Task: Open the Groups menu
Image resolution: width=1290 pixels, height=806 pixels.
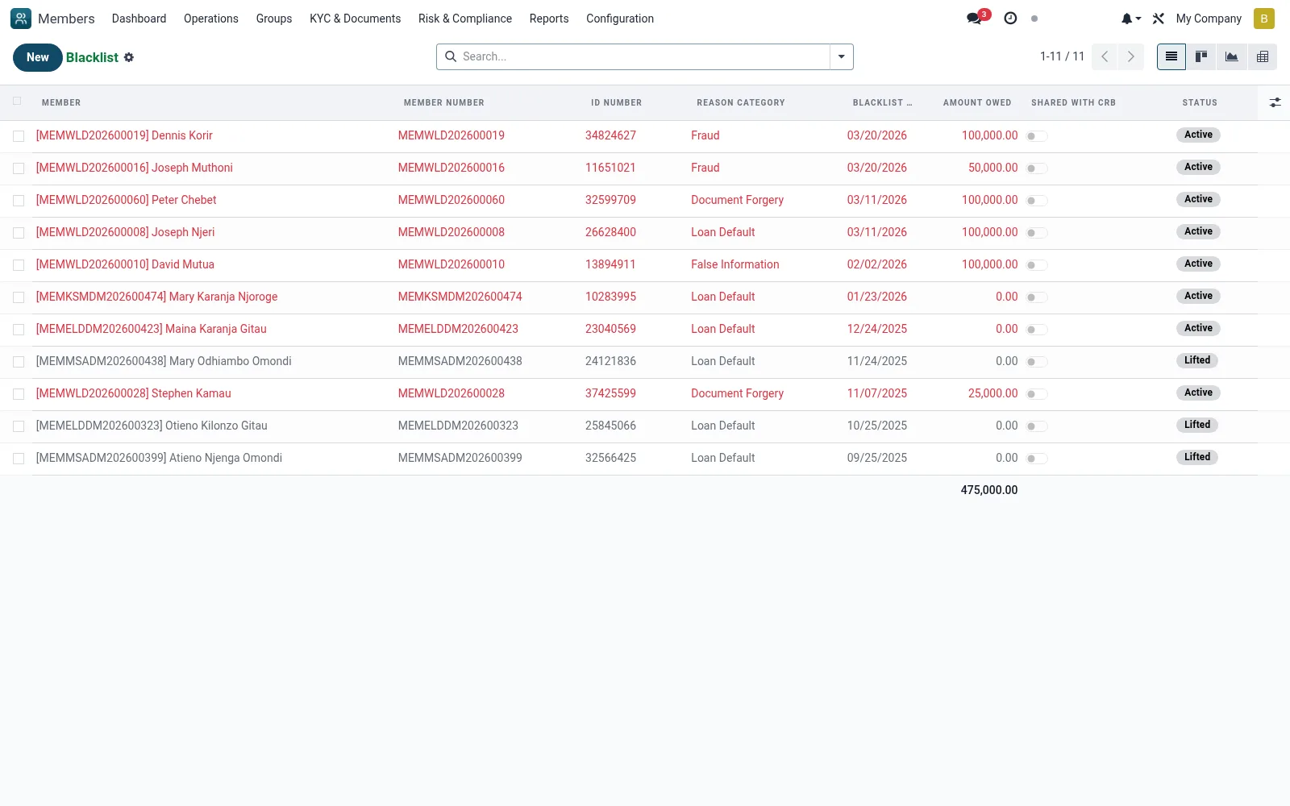Action: [x=274, y=19]
